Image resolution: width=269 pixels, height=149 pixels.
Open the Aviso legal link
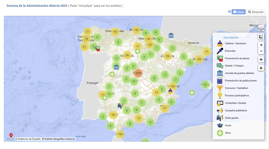(x=81, y=136)
